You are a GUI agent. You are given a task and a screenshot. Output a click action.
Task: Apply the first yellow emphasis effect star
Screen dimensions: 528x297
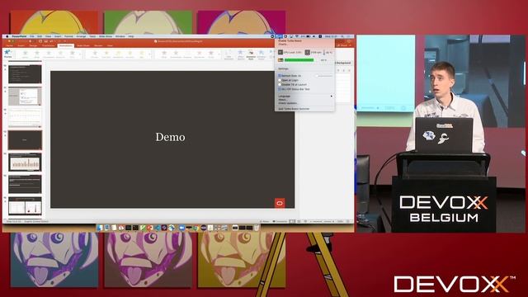95,54
